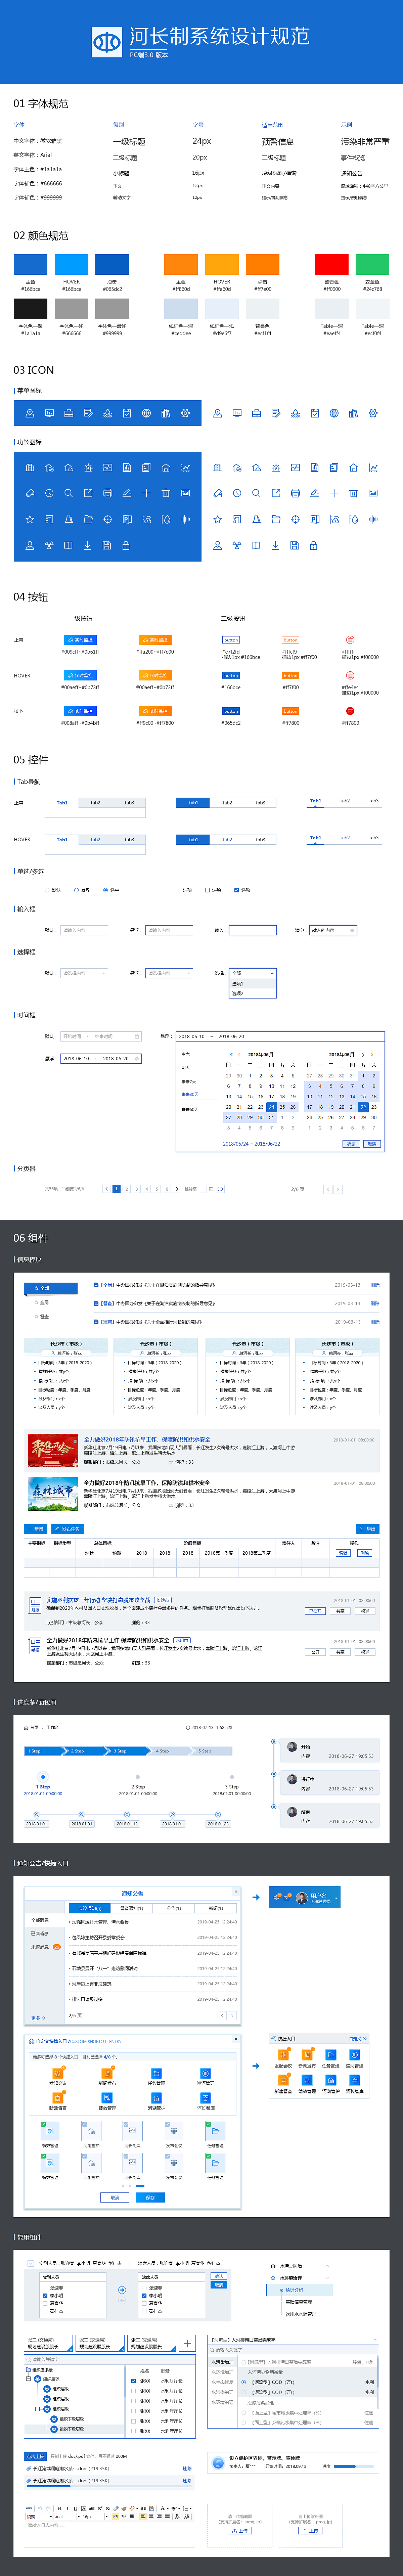
Task: Click the Bold B icon in rich text editor
Action: tap(60, 2509)
